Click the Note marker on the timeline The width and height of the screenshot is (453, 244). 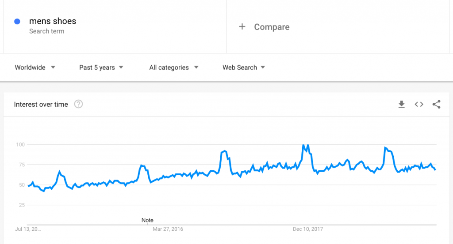tap(147, 220)
